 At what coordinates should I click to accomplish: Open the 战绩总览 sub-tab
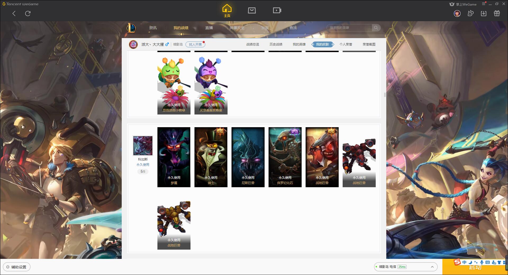253,44
